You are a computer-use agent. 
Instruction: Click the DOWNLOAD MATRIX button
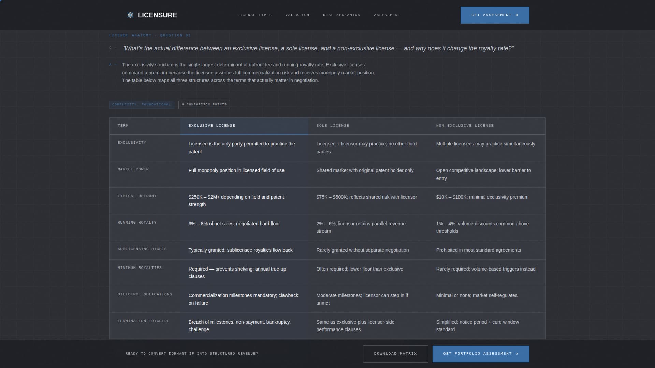395,354
